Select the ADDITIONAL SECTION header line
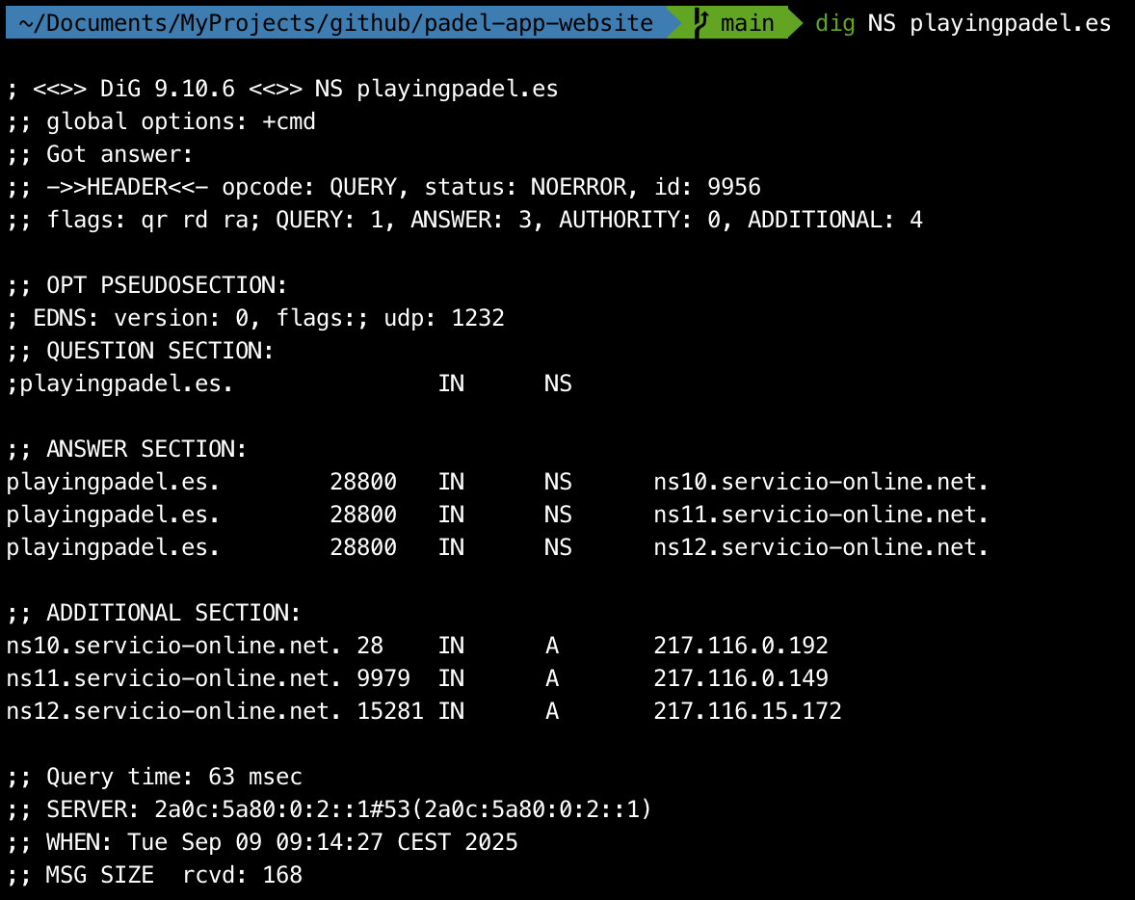The height and width of the screenshot is (900, 1135). [x=149, y=612]
